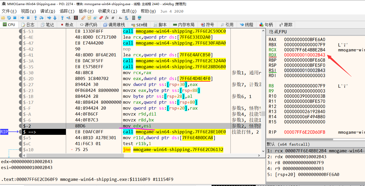The height and width of the screenshot is (186, 365).
Task: Switch to the 线程 tab
Action: click(x=247, y=25)
